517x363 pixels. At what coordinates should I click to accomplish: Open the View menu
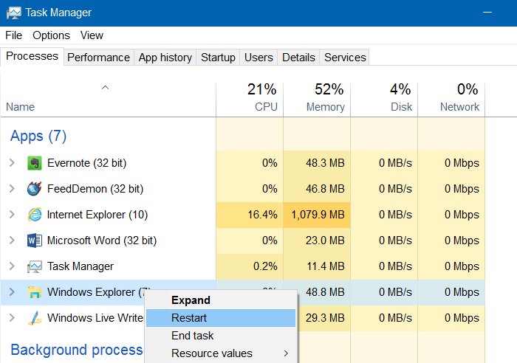[92, 35]
